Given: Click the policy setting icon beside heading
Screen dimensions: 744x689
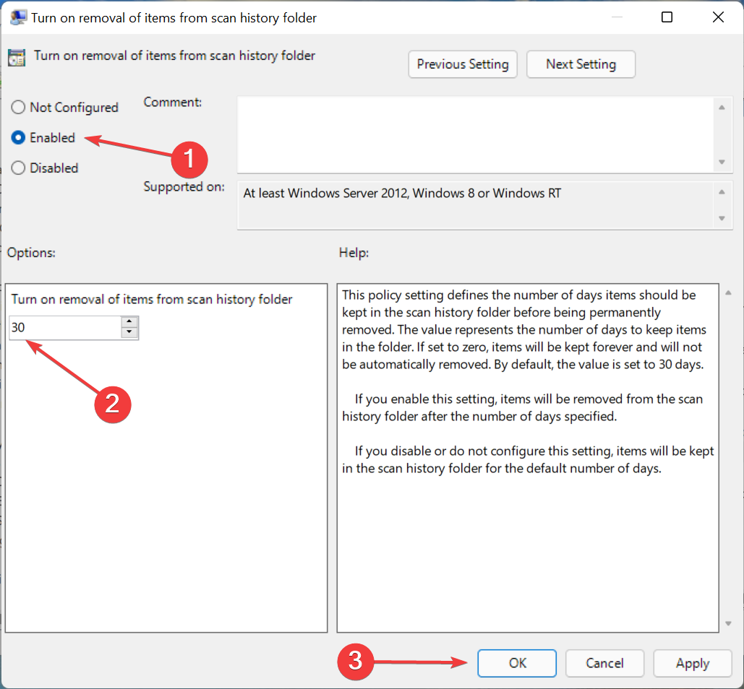Looking at the screenshot, I should pyautogui.click(x=17, y=58).
